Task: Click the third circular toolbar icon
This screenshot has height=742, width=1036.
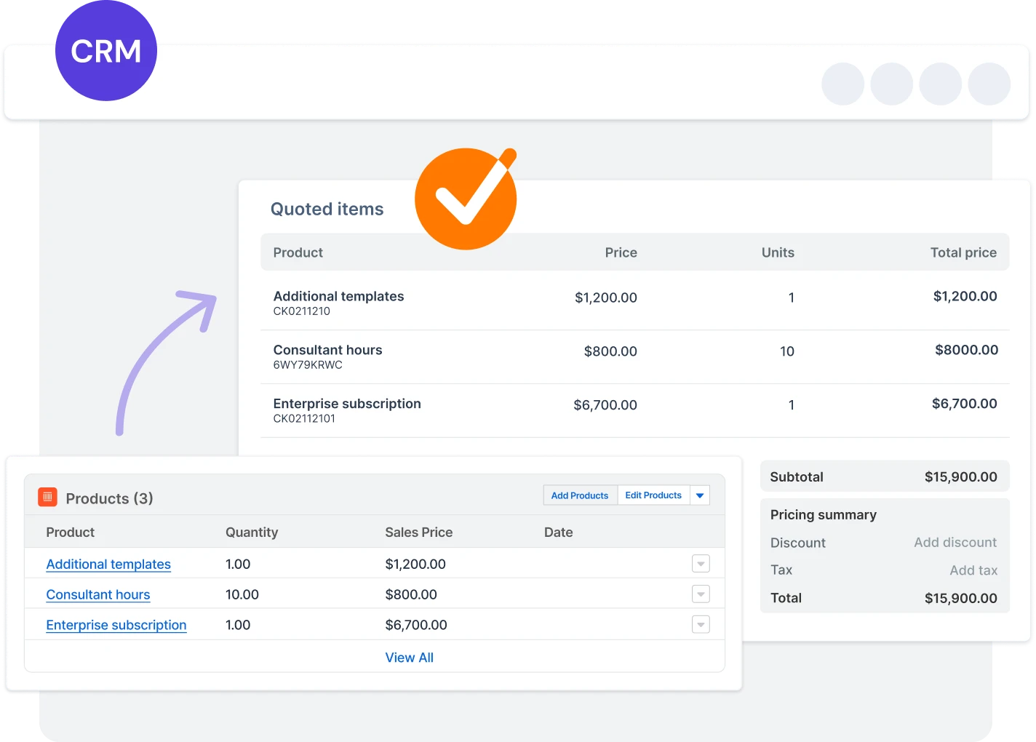Action: (940, 84)
